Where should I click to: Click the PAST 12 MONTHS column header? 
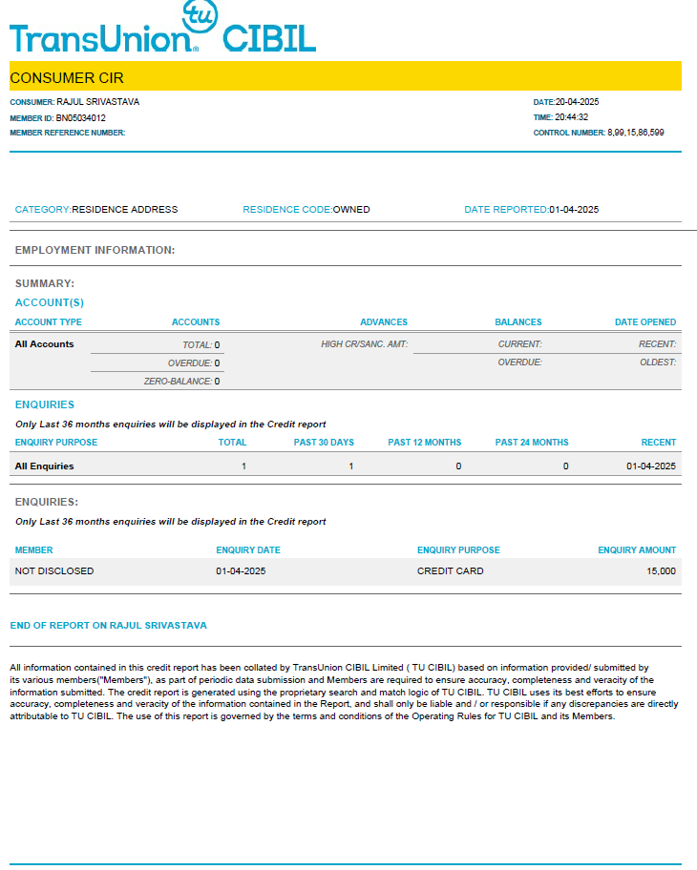click(424, 443)
